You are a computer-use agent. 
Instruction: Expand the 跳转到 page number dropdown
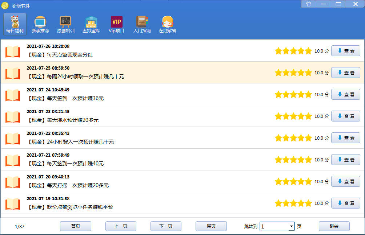tap(291, 227)
